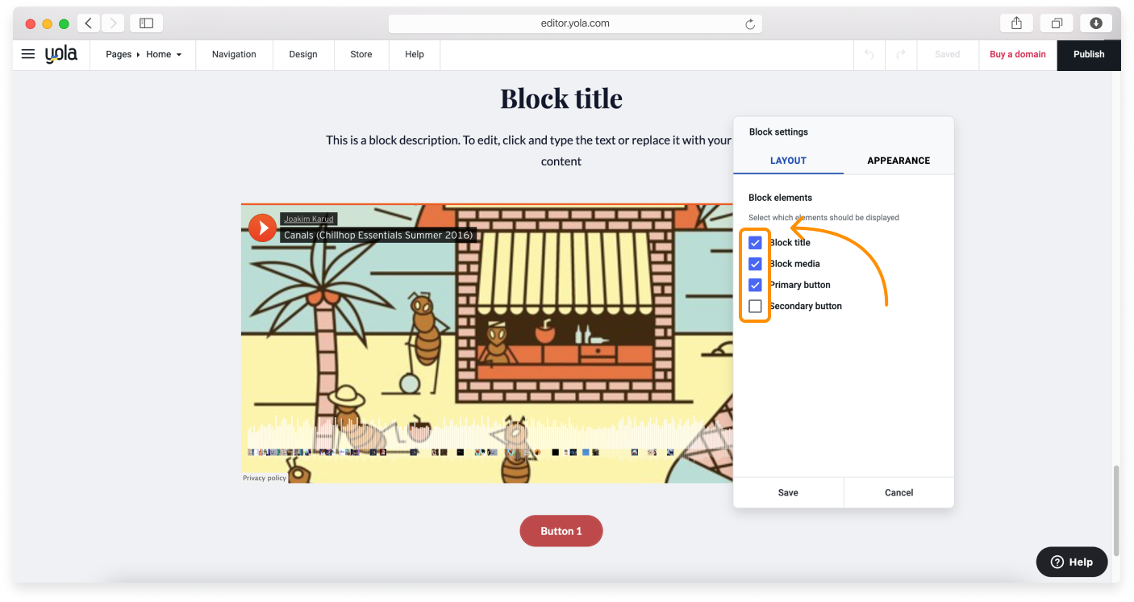Click the show all tabs icon

coord(1057,23)
